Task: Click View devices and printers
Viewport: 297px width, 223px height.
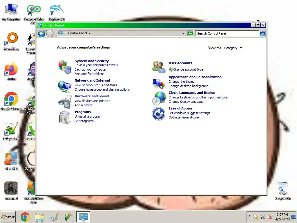Action: [x=92, y=101]
